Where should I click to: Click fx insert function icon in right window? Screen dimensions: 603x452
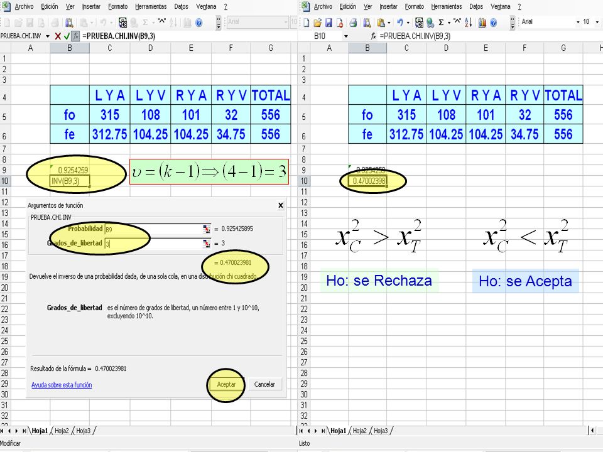tap(373, 36)
